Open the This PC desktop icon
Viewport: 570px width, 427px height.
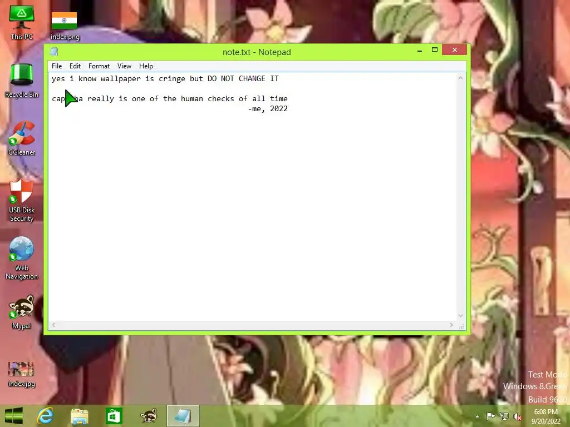click(x=22, y=22)
